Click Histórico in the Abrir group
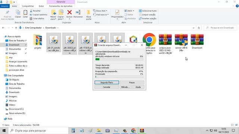This screenshot has width=239, height=134. pos(130,18)
